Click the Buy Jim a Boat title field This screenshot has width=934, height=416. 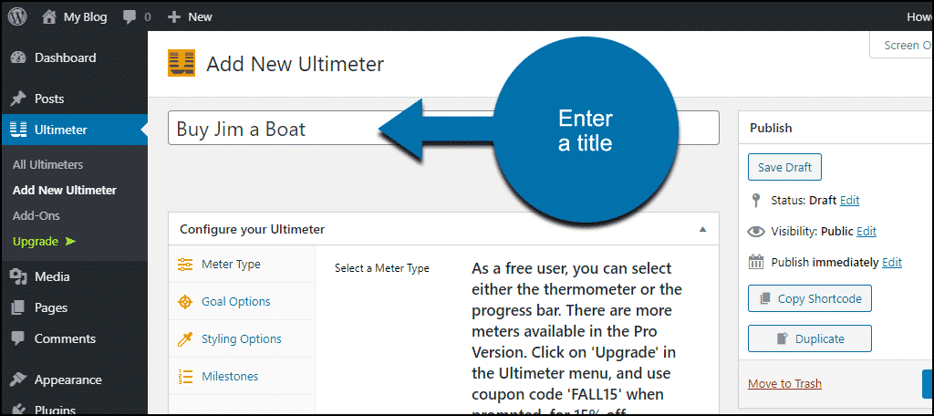point(443,128)
